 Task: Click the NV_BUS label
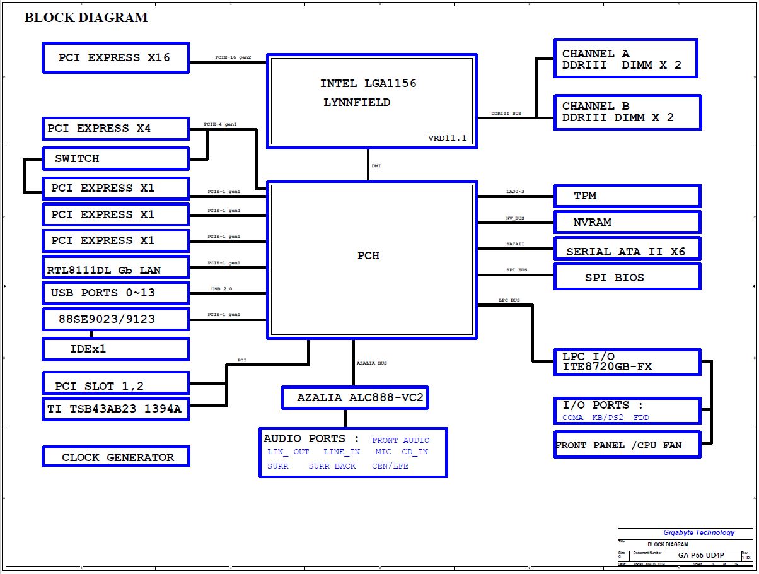pos(515,218)
